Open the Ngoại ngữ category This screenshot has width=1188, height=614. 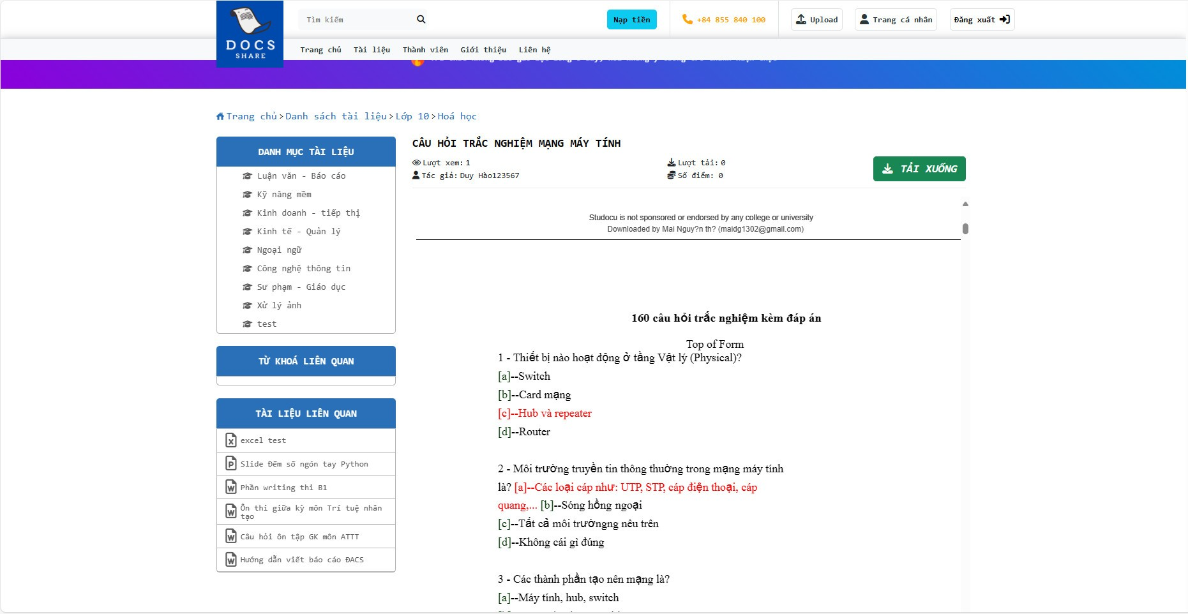[x=279, y=250]
